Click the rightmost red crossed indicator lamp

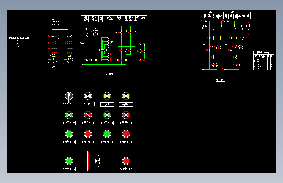click(x=126, y=115)
